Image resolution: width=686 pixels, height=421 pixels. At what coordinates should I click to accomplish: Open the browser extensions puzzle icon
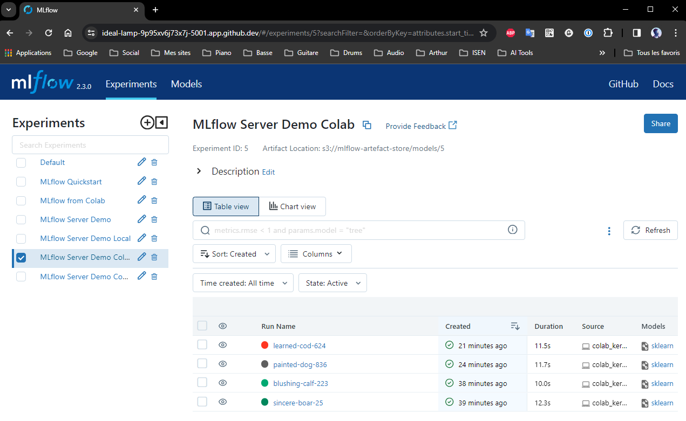click(x=608, y=33)
